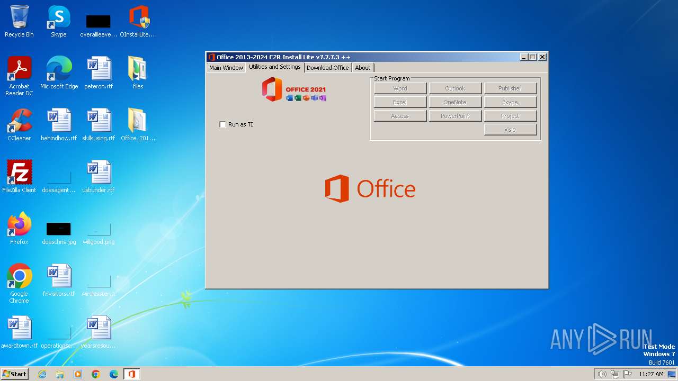Click the Outlook start button
Viewport: 678px width, 381px height.
tap(455, 88)
